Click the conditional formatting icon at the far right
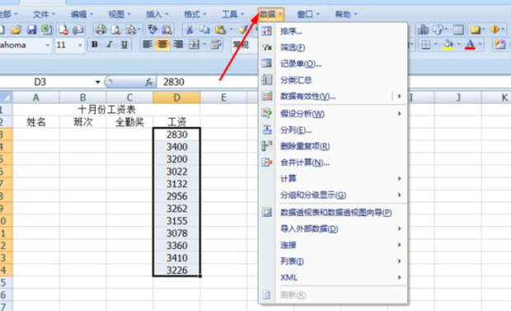511x311 pixels. [499, 45]
